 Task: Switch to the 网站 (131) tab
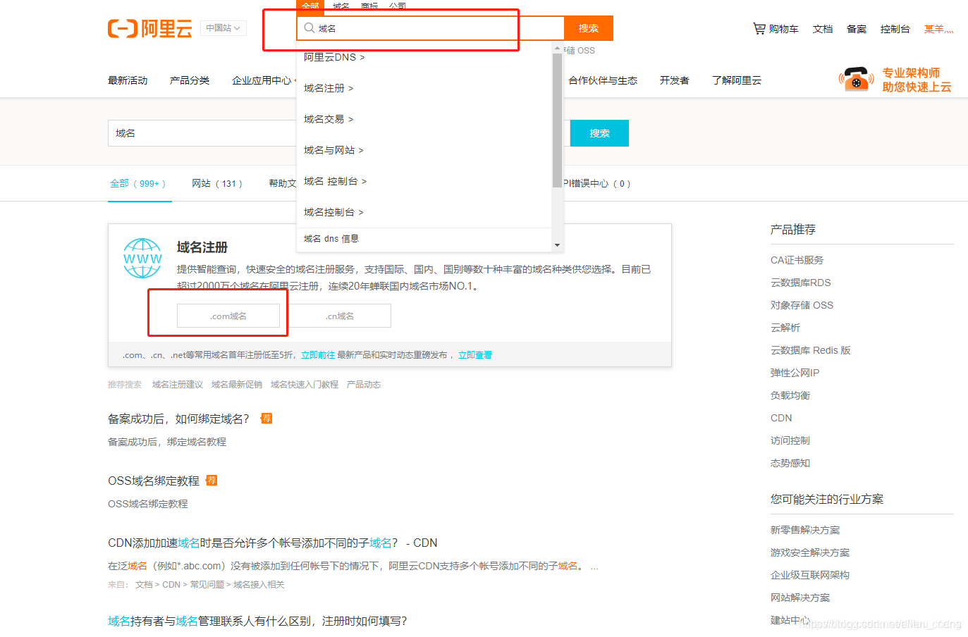pos(218,183)
